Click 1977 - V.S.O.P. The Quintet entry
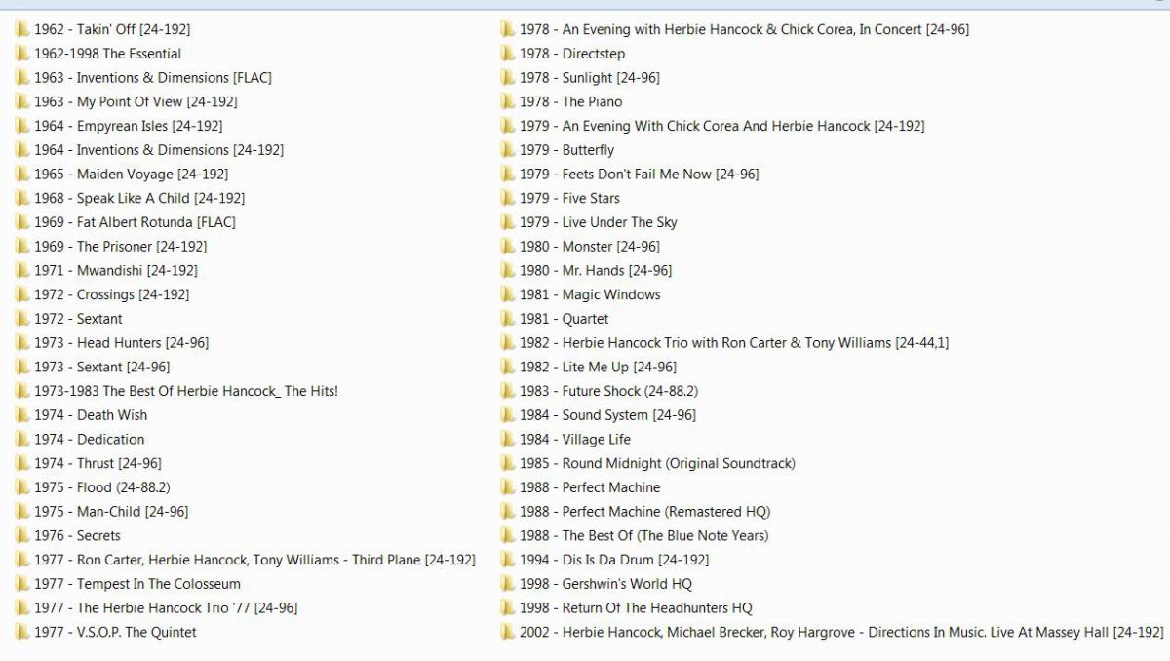The width and height of the screenshot is (1170, 661). (x=115, y=632)
